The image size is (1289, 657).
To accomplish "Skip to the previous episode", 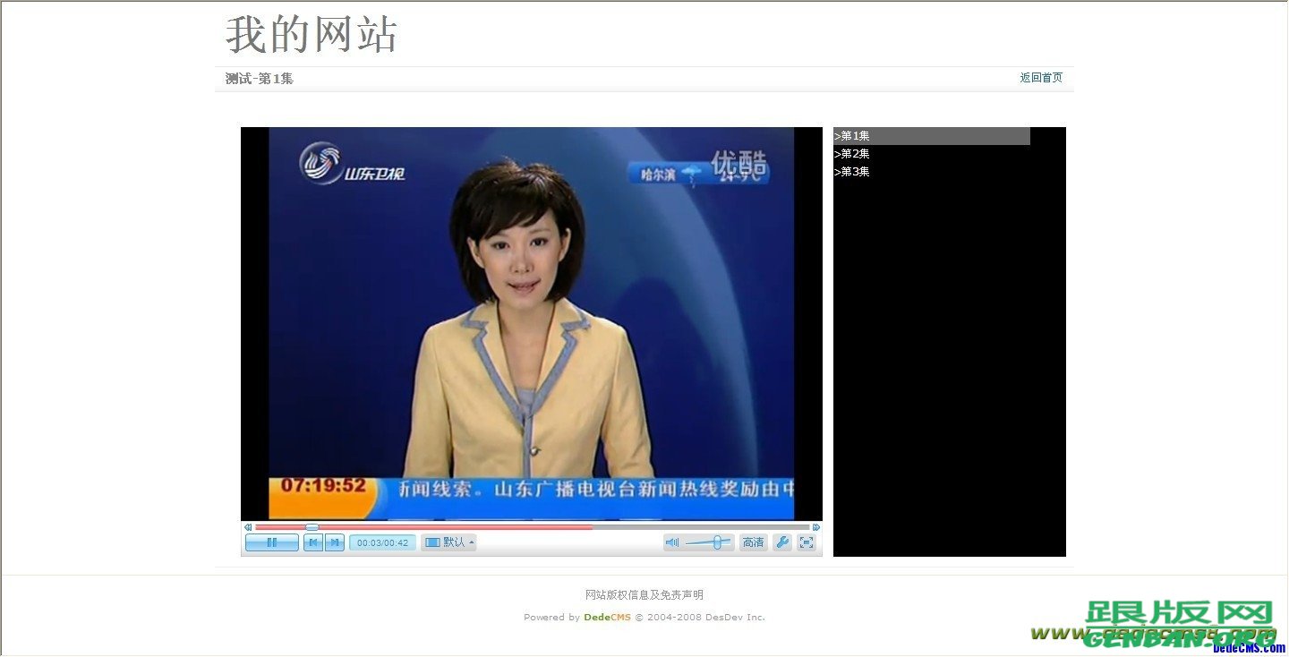I will (312, 542).
